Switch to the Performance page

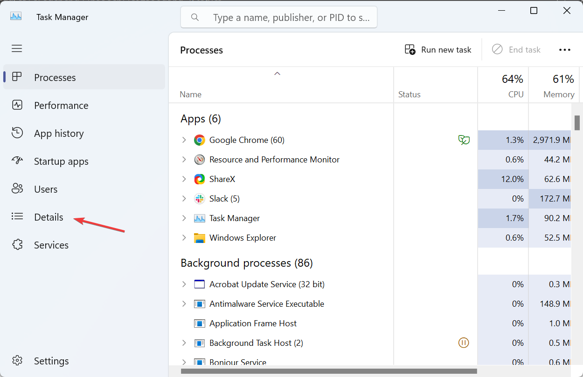(x=84, y=105)
